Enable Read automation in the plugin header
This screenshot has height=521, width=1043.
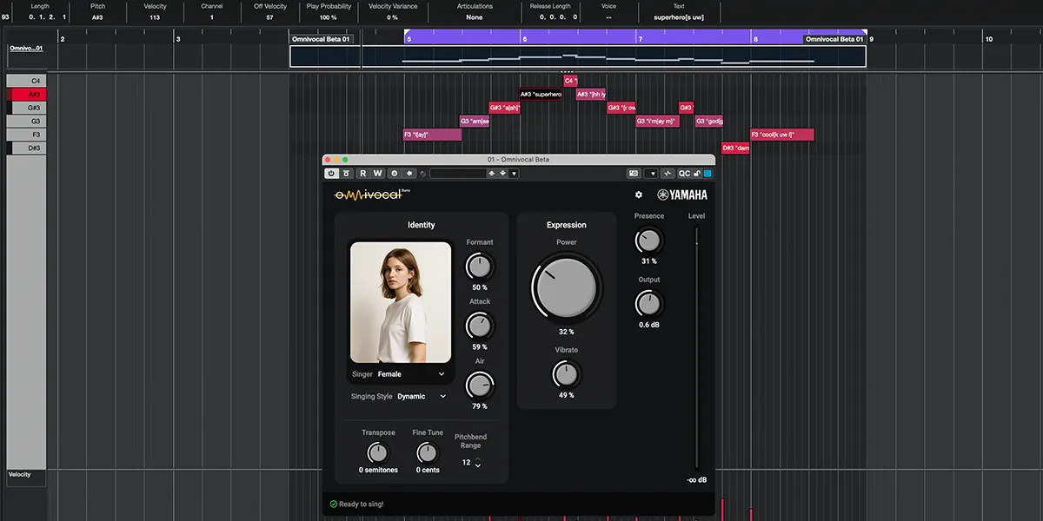pos(363,173)
